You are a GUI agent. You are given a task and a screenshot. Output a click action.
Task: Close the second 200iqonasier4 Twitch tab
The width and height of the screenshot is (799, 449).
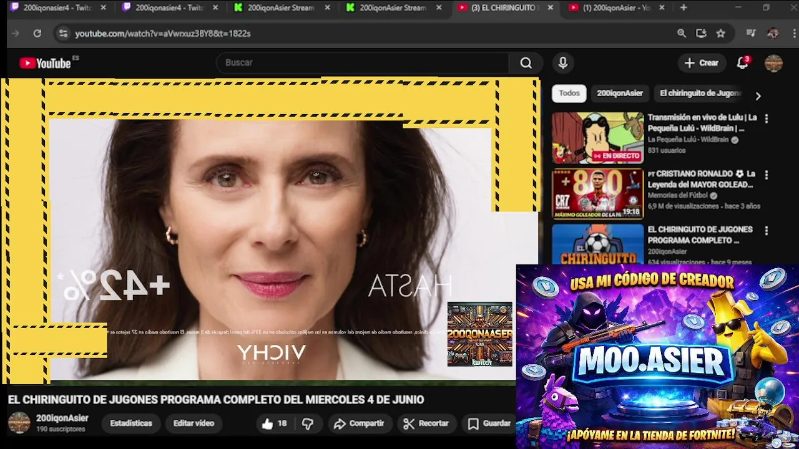tap(215, 7)
